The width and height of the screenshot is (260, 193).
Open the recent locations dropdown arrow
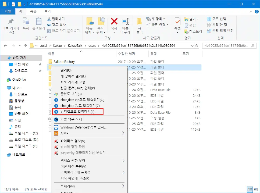[x=20, y=46]
